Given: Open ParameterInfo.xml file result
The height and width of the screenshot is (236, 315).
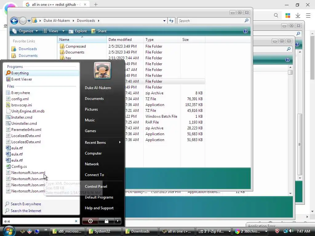Looking at the screenshot, I should [x=42, y=130].
